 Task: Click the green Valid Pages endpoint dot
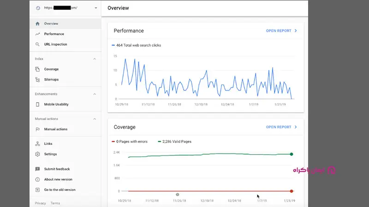[292, 154]
